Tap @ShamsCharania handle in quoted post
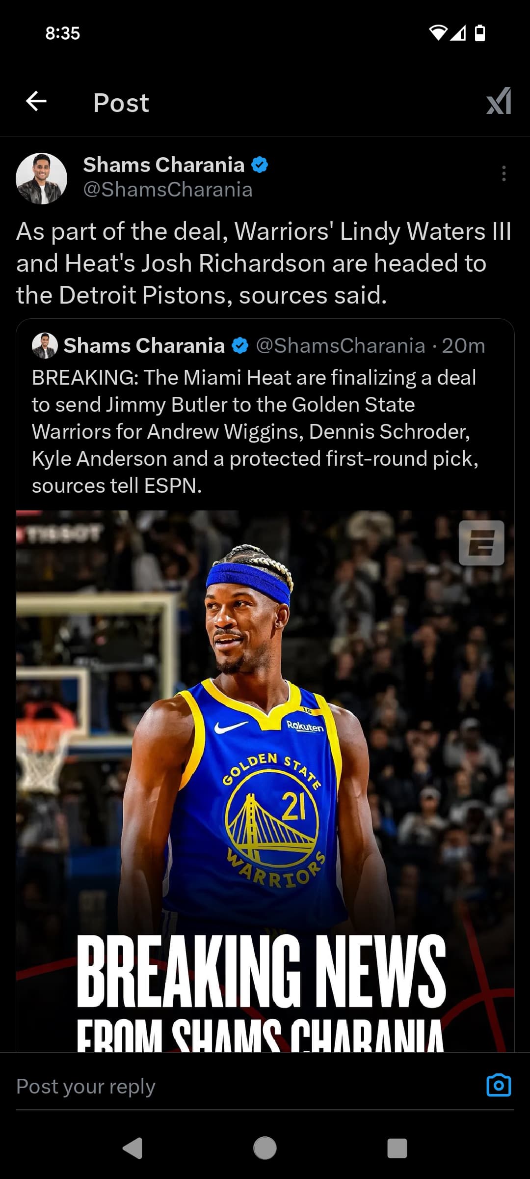Viewport: 530px width, 1179px height. tap(341, 346)
